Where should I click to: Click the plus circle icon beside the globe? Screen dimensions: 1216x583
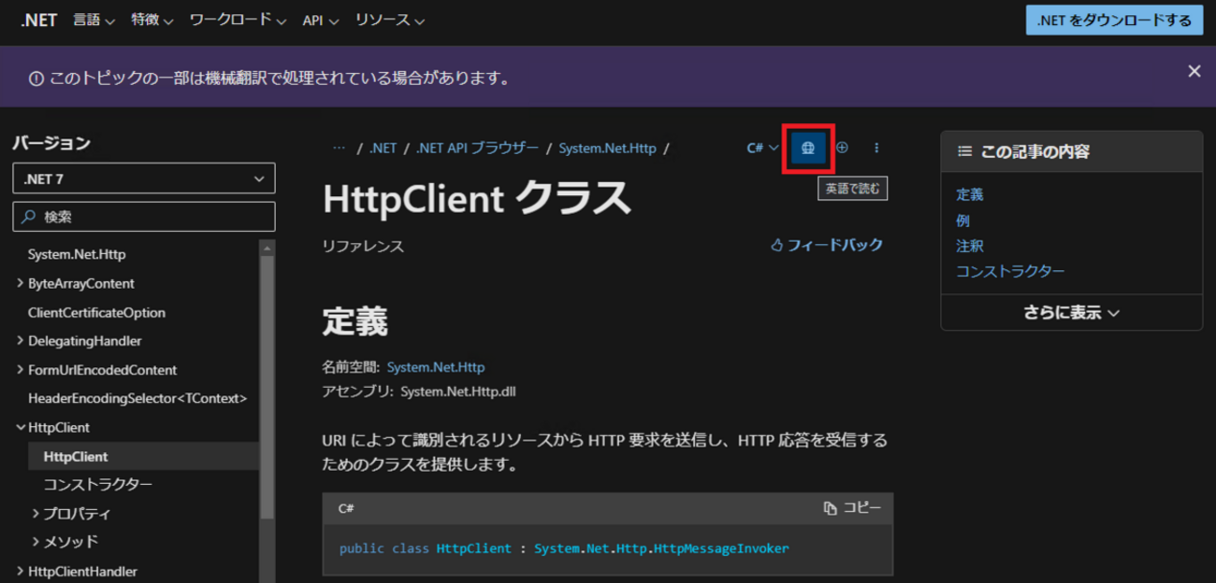842,148
